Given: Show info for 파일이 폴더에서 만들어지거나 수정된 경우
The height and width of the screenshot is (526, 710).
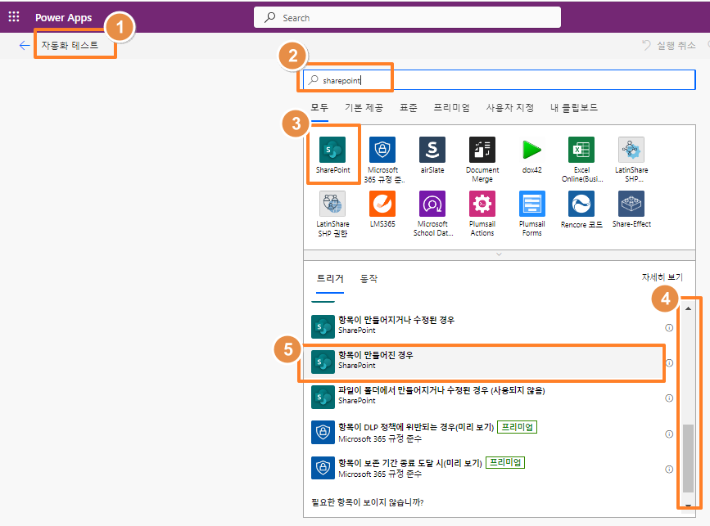Looking at the screenshot, I should 669,398.
